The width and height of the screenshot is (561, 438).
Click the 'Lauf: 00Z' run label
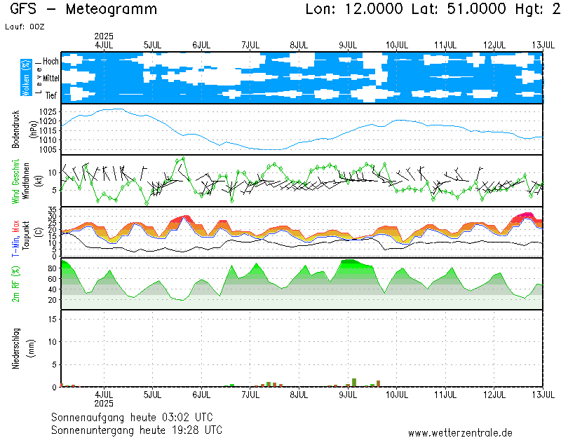tap(25, 27)
